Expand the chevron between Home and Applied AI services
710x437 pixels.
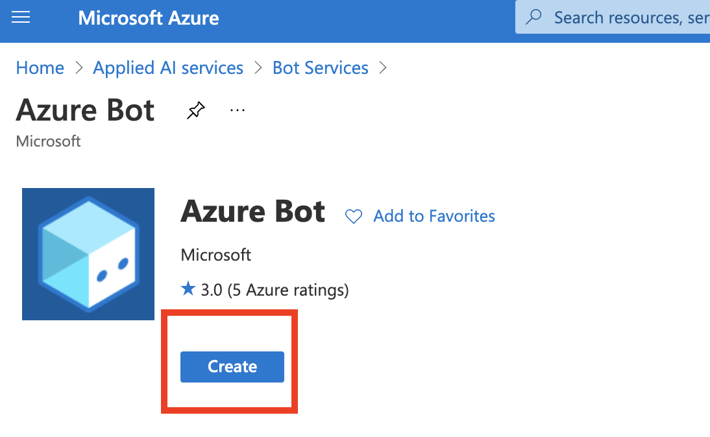pos(77,67)
